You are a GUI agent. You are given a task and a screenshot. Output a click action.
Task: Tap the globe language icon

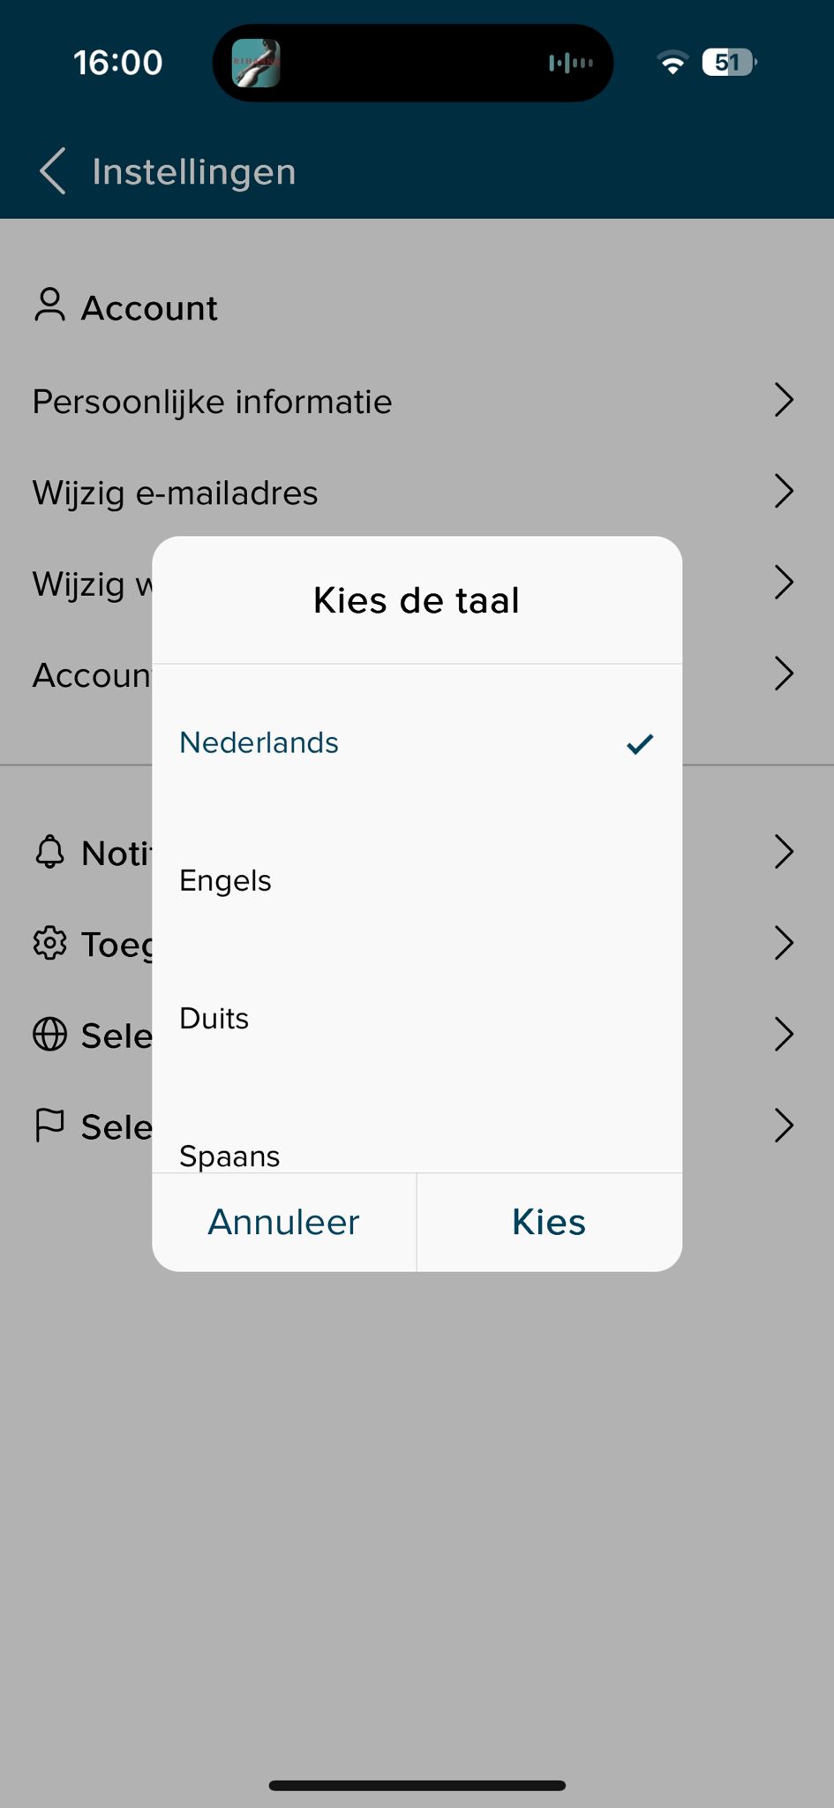pyautogui.click(x=49, y=1034)
